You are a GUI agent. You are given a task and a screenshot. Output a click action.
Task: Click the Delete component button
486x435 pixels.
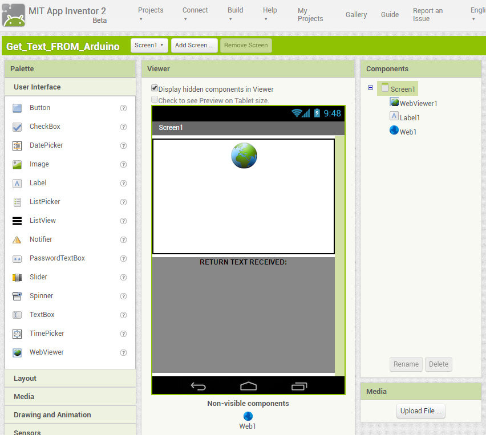click(438, 364)
